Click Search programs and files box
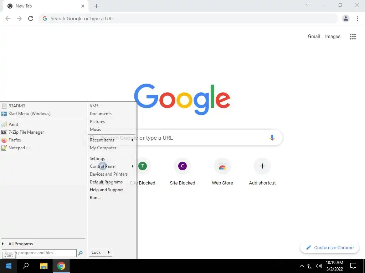This screenshot has height=273, width=365. point(39,253)
